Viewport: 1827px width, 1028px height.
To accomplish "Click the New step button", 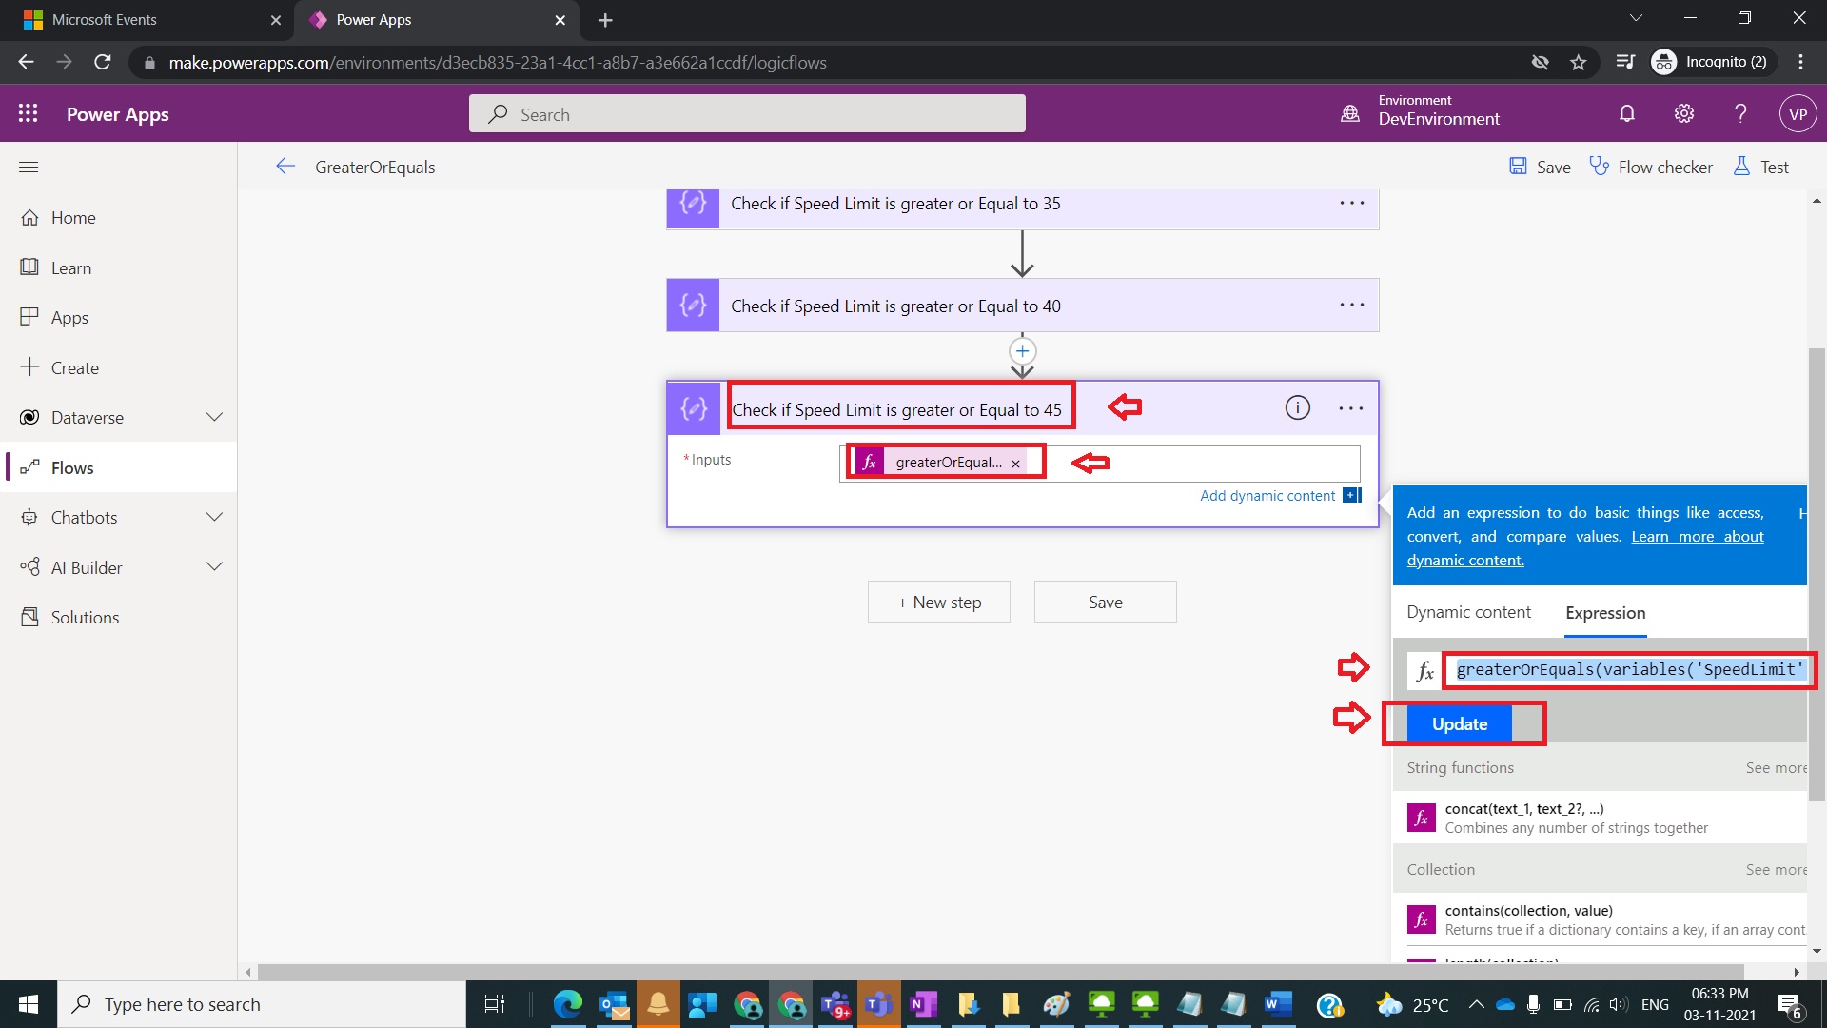I will pyautogui.click(x=939, y=603).
